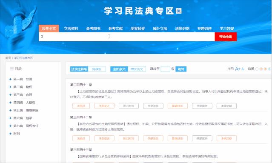Click the search icon beside the 学习民法典专区 title
272x163 pixels.
pyautogui.click(x=179, y=11)
